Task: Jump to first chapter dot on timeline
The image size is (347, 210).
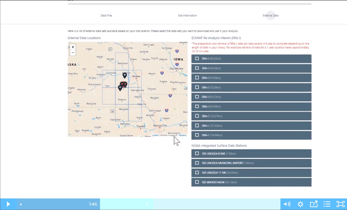Action: pos(21,204)
